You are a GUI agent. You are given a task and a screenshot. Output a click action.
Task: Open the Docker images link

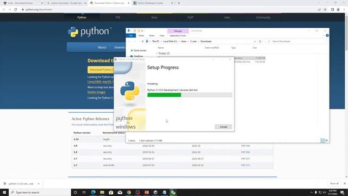(x=96, y=92)
